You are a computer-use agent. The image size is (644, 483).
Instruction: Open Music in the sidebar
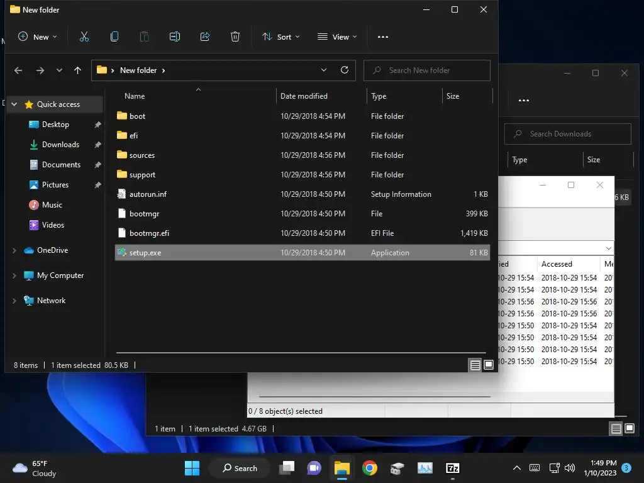52,205
